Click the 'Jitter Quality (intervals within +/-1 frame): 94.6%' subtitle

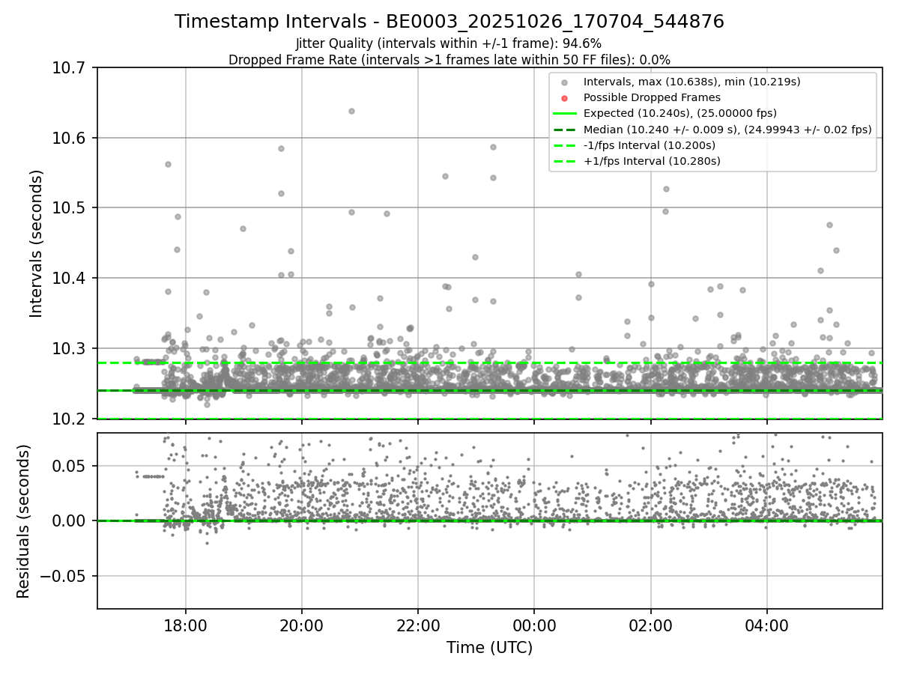(x=449, y=43)
